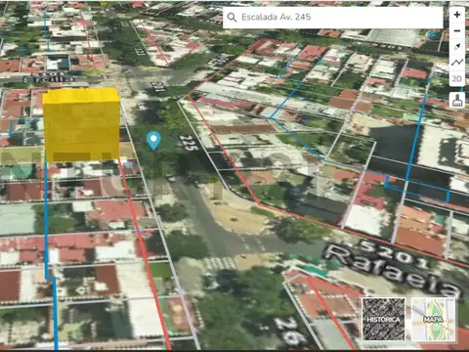The height and width of the screenshot is (352, 469).
Task: Reset map orientation with compass arrow
Action: [x=457, y=47]
